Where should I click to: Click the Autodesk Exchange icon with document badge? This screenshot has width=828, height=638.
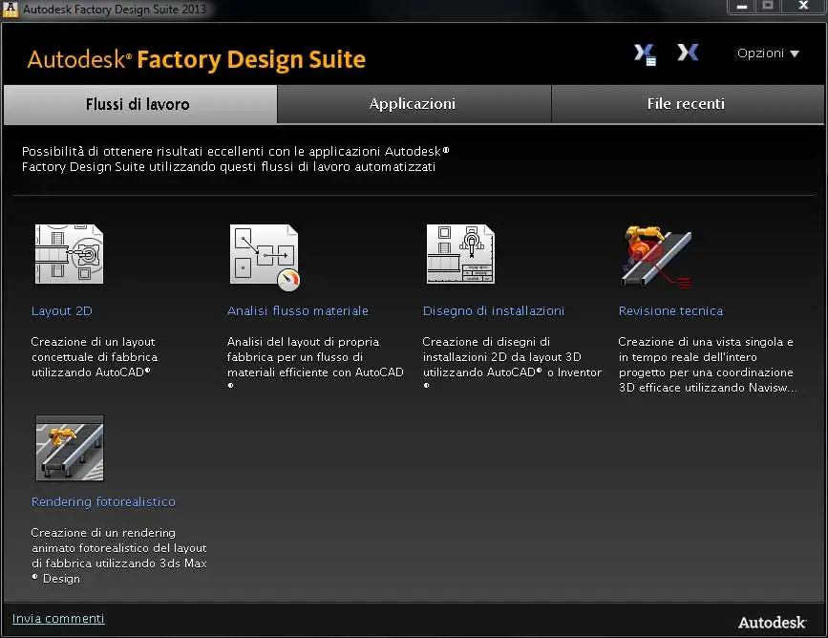645,54
